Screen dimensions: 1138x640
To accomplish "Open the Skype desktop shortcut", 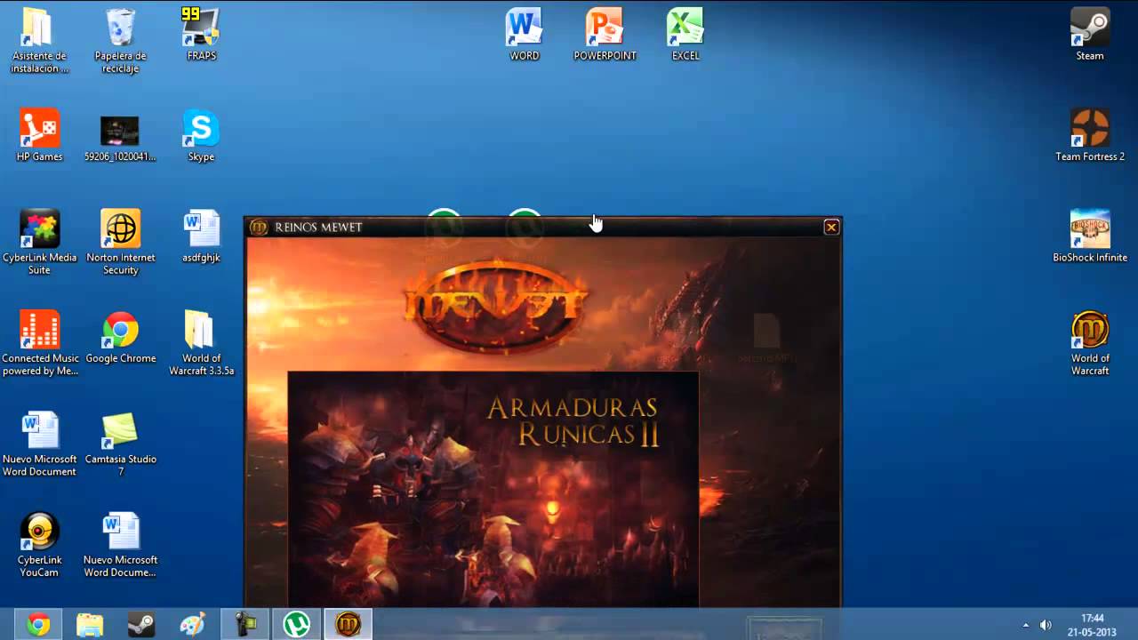I will click(201, 135).
